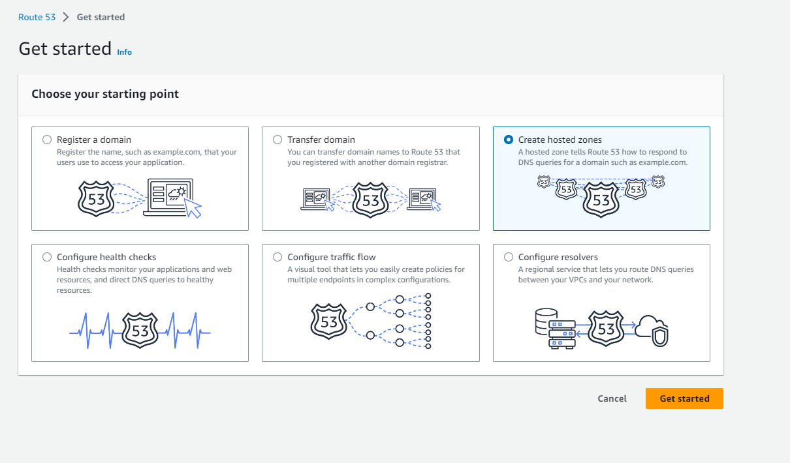Viewport: 790px width, 463px height.
Task: Select the Configure health checks radio button
Action: (x=47, y=257)
